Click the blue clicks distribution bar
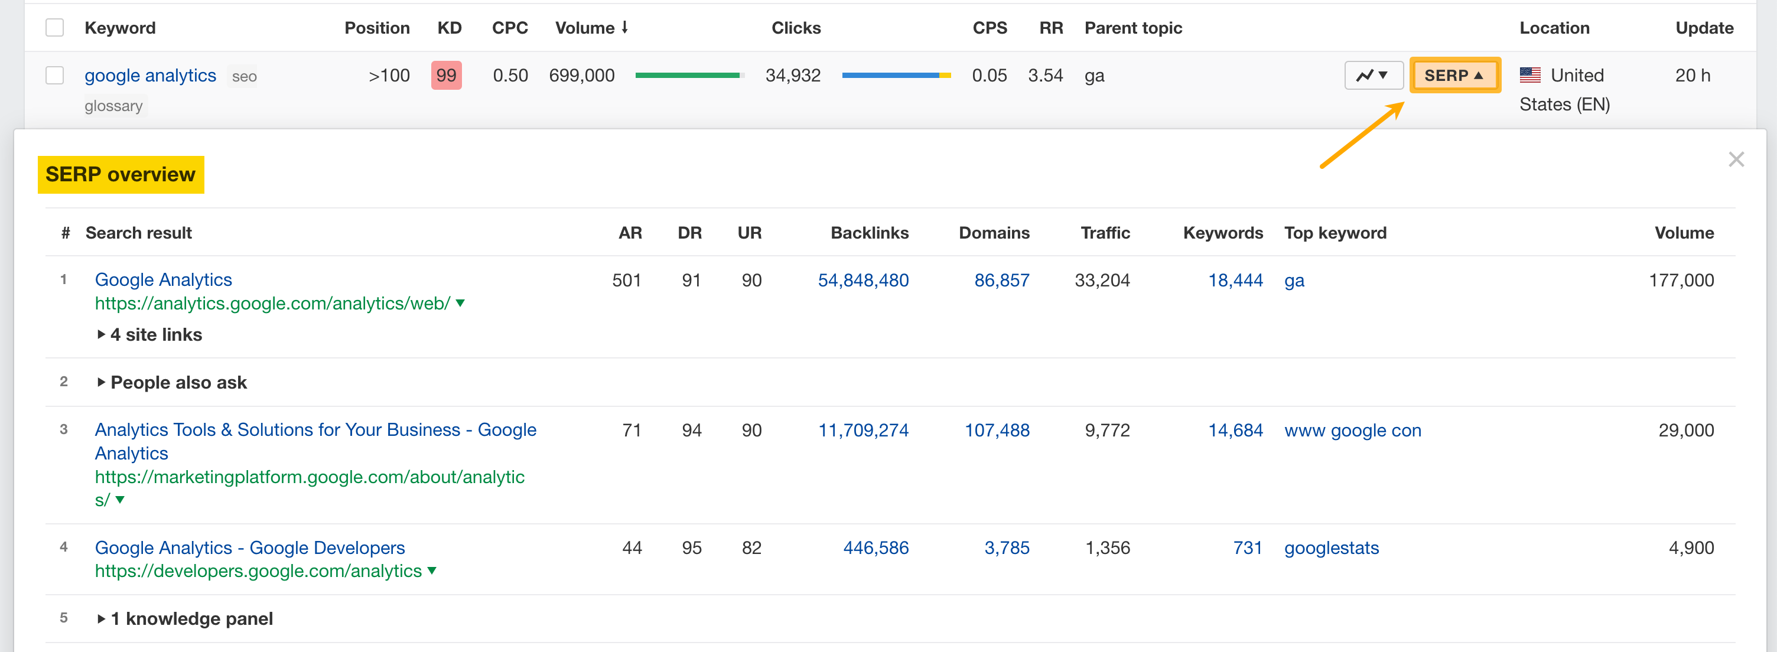The image size is (1777, 652). (896, 75)
